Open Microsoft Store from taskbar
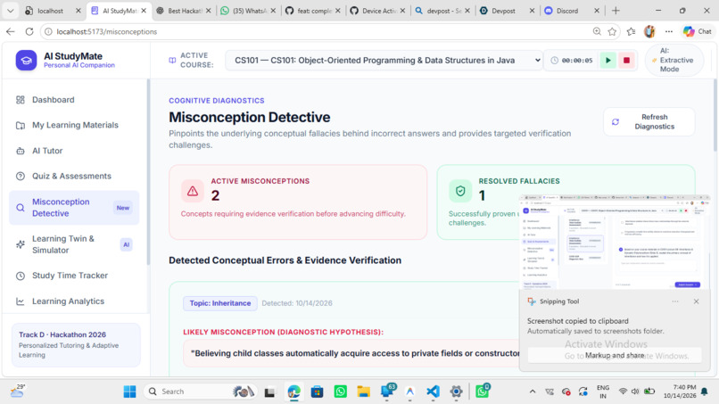The image size is (719, 404). pos(317,392)
